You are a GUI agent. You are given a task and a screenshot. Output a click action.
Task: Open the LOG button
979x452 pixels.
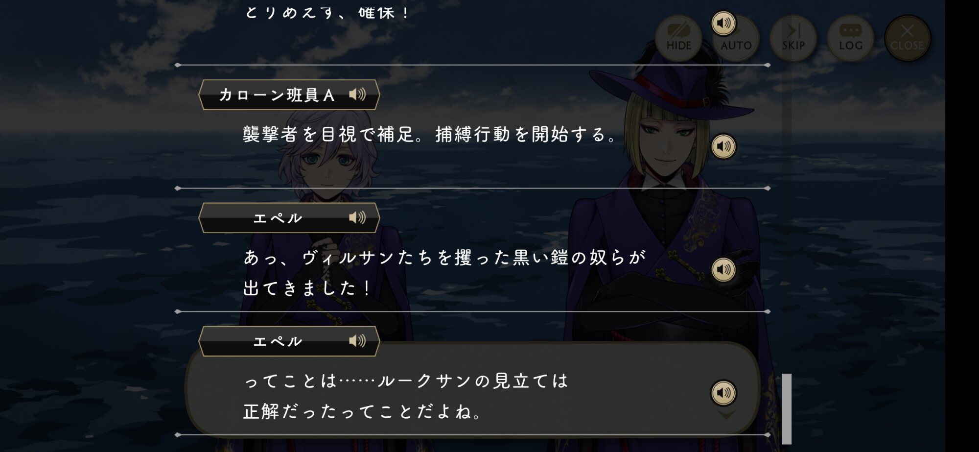[851, 38]
